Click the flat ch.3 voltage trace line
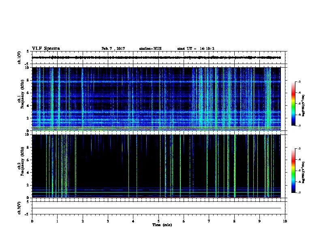321x248 pixels. (156, 208)
